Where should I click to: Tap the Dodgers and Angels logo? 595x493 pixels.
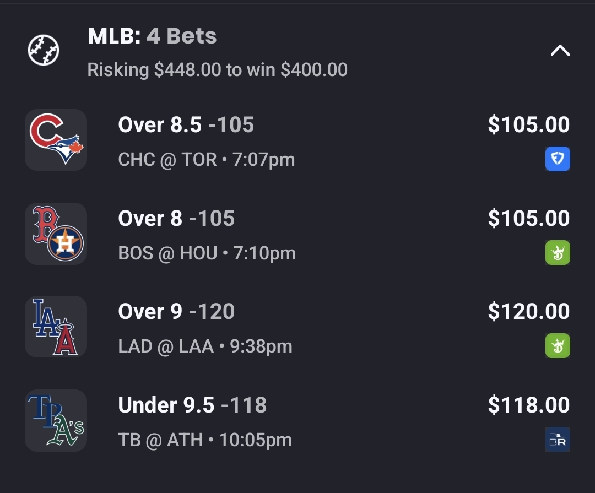[56, 327]
